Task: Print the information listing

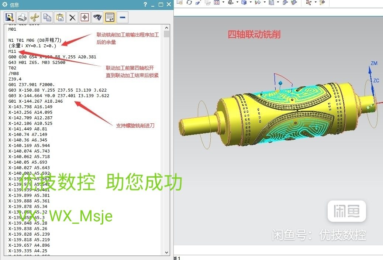Action: coord(22,17)
